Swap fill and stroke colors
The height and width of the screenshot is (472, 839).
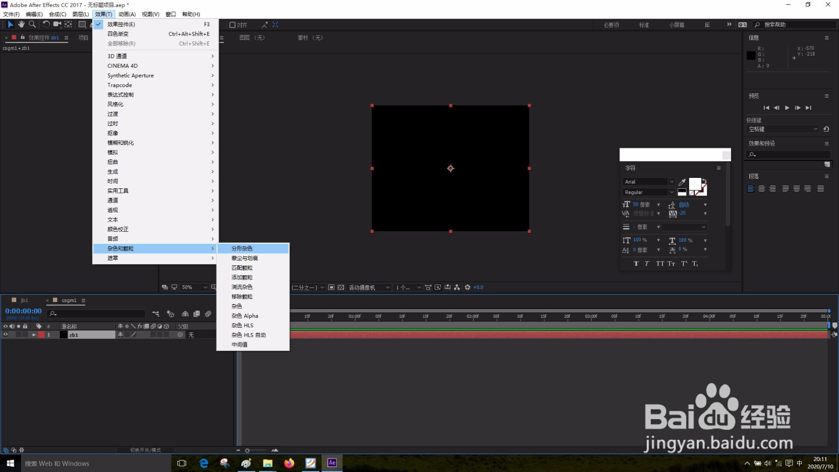[x=704, y=181]
